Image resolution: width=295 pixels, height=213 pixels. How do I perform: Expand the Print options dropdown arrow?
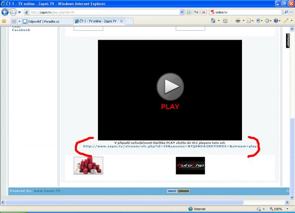coord(243,20)
